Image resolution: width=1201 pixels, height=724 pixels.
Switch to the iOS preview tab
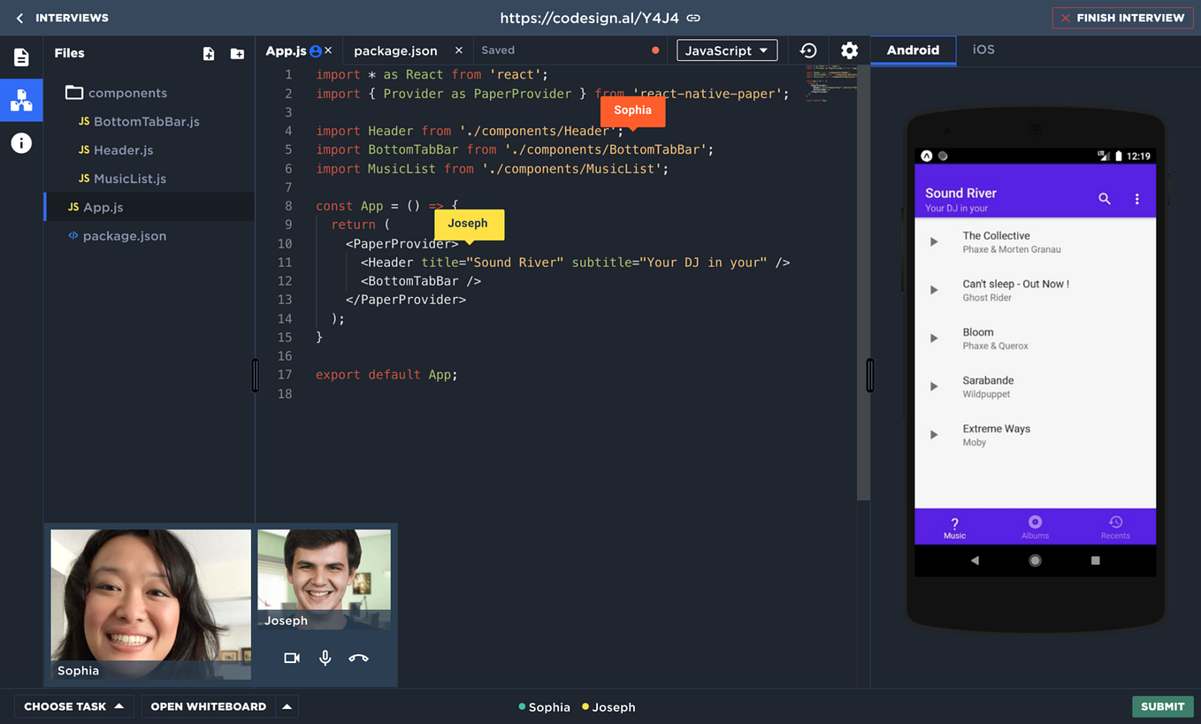(x=983, y=50)
